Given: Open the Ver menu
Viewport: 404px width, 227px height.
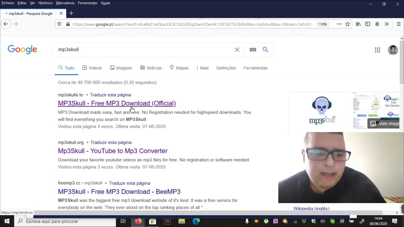Looking at the screenshot, I should coord(33,3).
